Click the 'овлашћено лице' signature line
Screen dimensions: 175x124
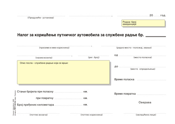tap(145, 113)
